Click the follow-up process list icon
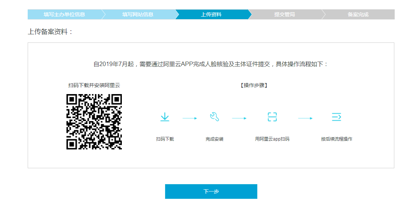Image resolution: width=415 pixels, height=214 pixels. pos(336,117)
